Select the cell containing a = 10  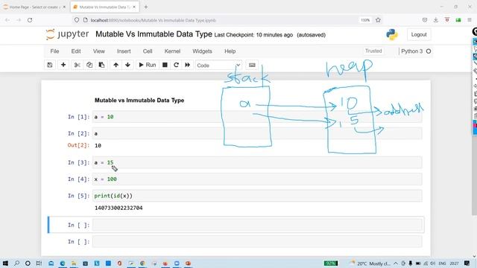coord(257,117)
